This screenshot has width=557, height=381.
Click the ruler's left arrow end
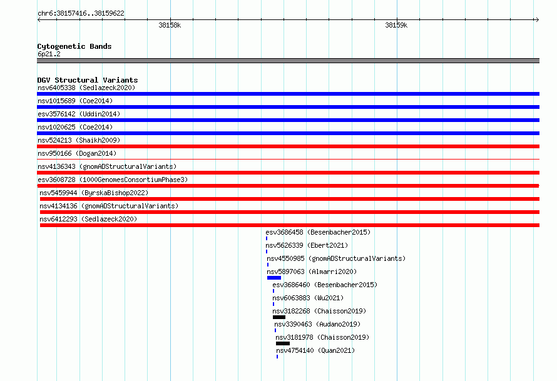point(39,19)
